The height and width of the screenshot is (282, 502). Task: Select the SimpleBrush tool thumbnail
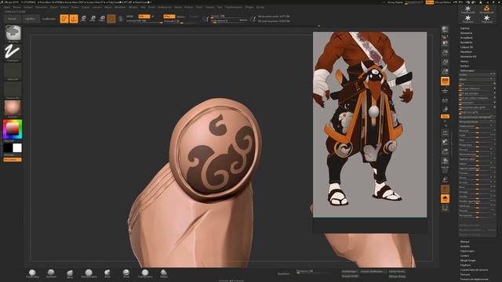tap(486, 9)
